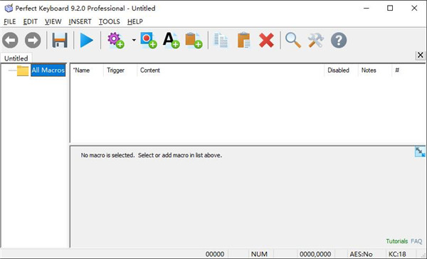Sort by the # column header
Viewport: 427px width, 259px height.
point(408,70)
